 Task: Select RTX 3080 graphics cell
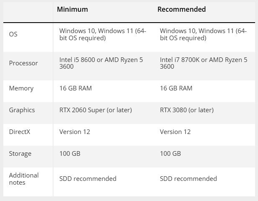(x=187, y=110)
